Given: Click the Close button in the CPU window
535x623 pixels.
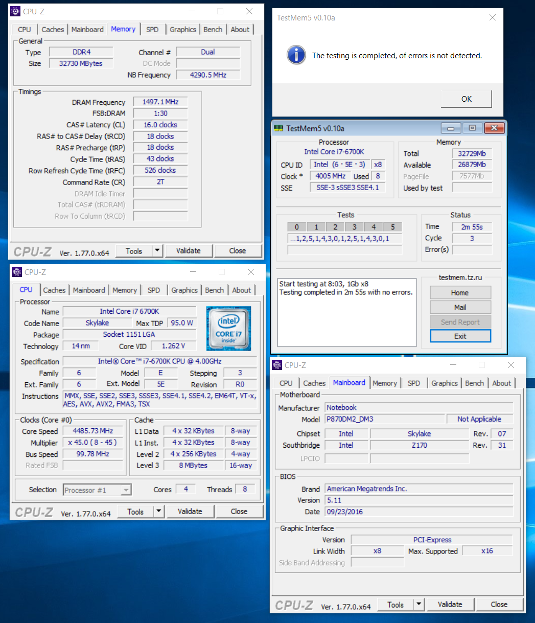Looking at the screenshot, I should [x=239, y=512].
